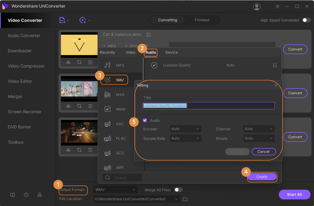Open the output folder icon
The width and height of the screenshot is (314, 206).
185,199
